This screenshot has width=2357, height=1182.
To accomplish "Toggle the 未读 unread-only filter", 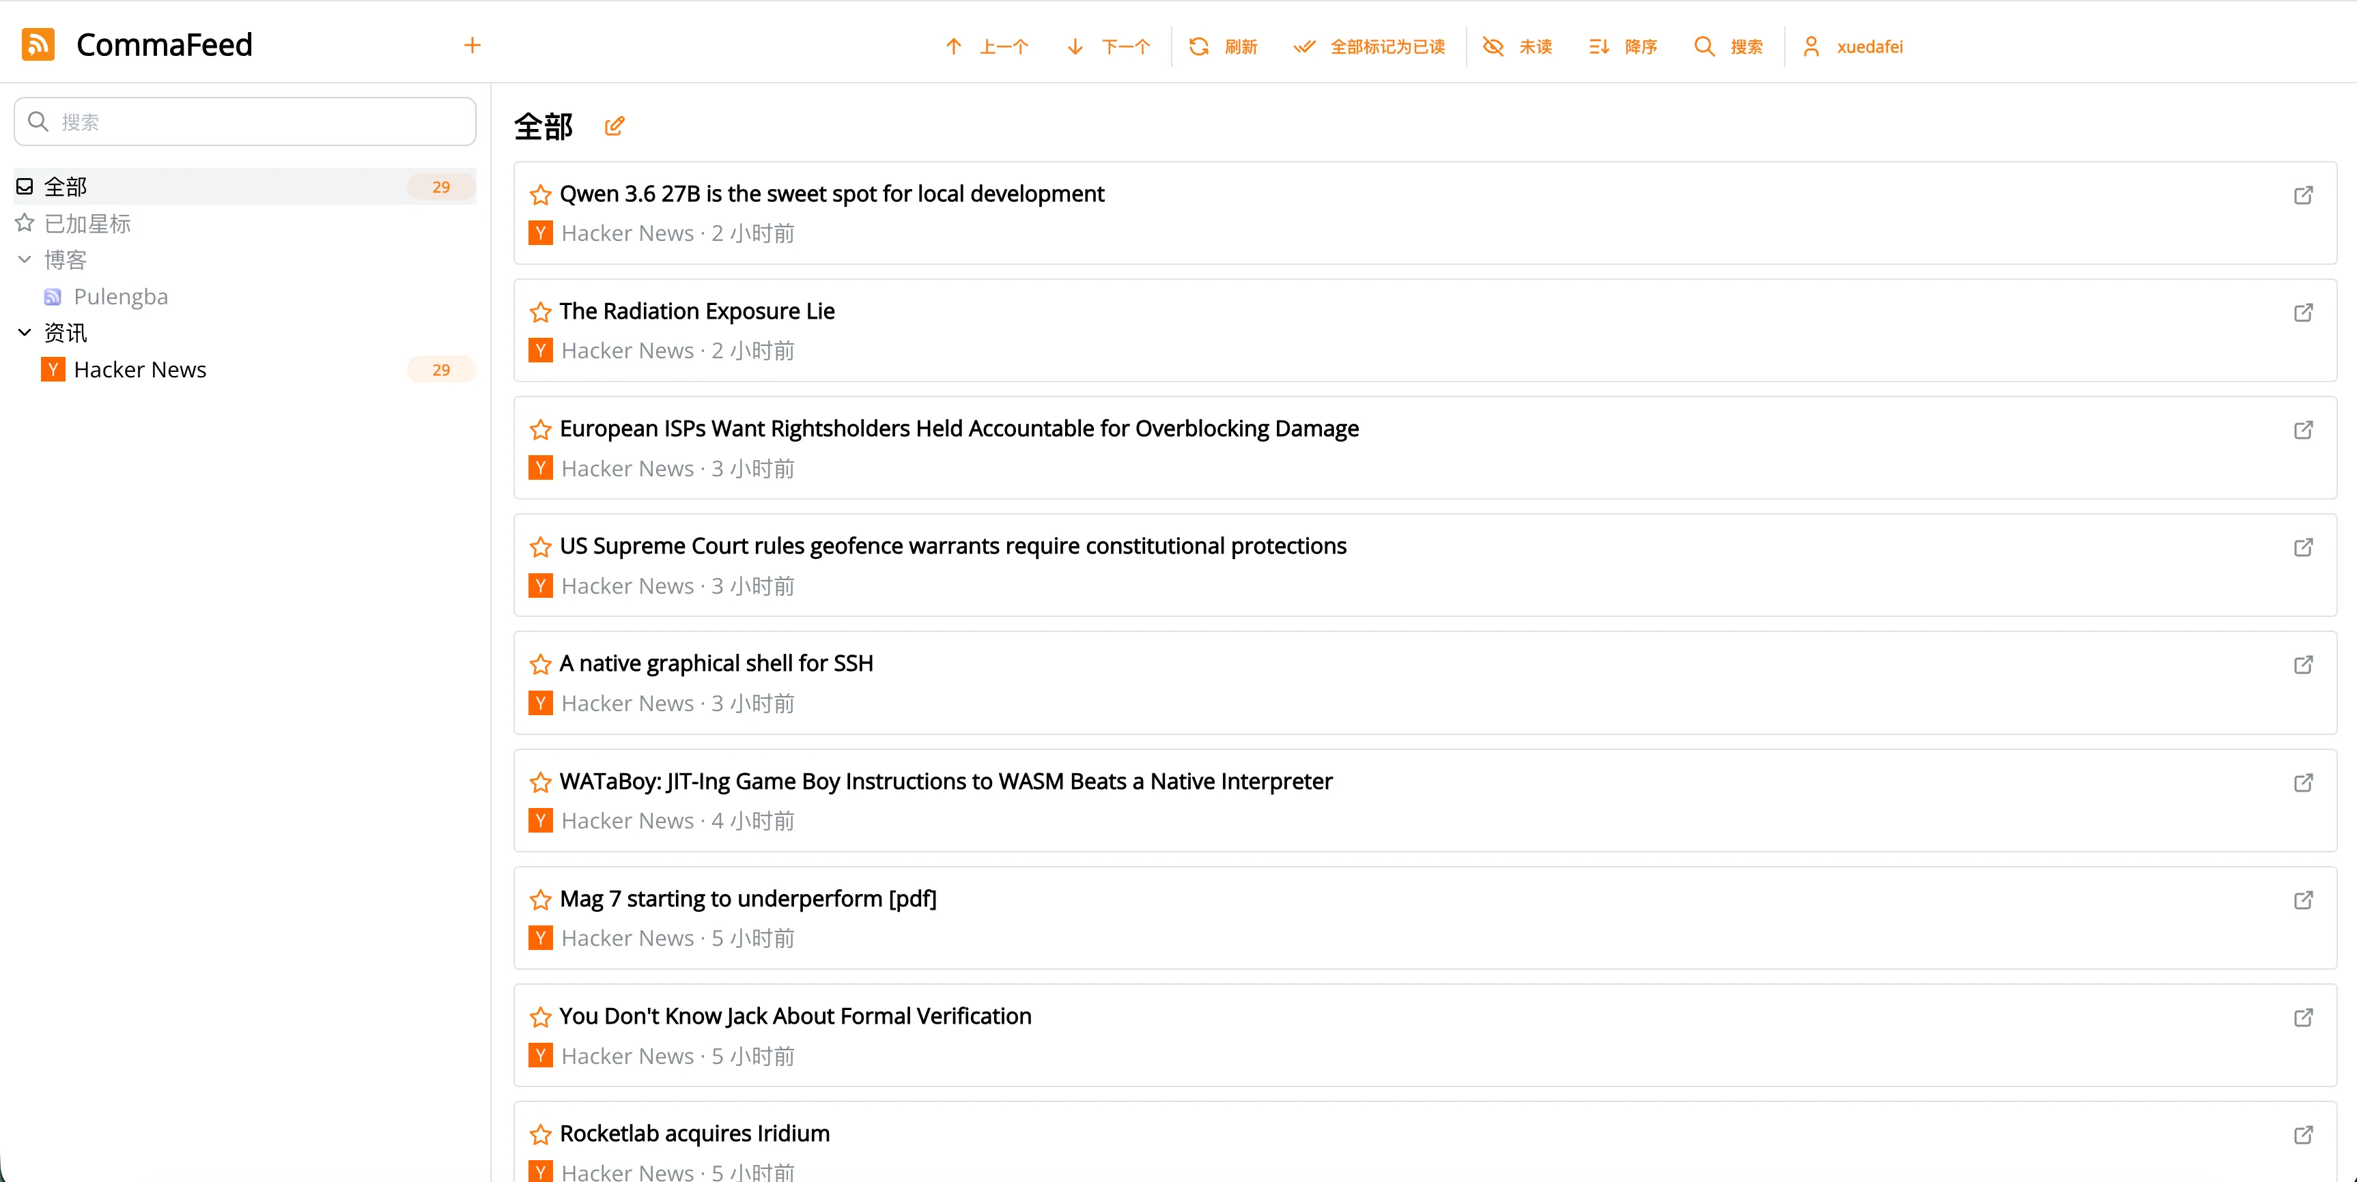I will click(x=1518, y=46).
